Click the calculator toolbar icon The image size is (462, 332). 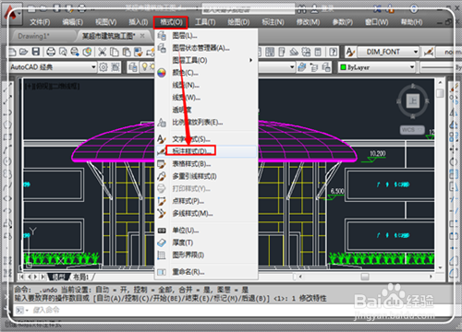point(318,52)
